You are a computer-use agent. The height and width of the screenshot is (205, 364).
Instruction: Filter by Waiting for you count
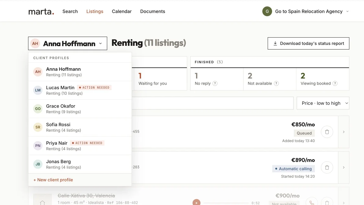coord(160,79)
